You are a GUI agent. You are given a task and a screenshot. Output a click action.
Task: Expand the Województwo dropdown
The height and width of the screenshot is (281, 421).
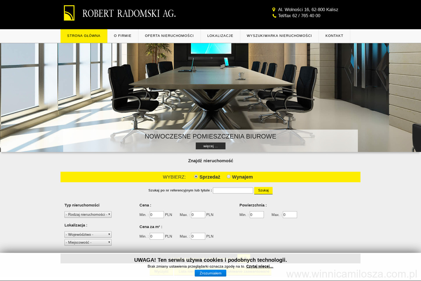tap(88, 234)
